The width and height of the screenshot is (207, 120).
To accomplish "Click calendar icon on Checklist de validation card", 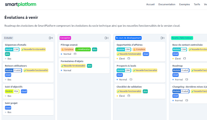I will [x=129, y=96].
